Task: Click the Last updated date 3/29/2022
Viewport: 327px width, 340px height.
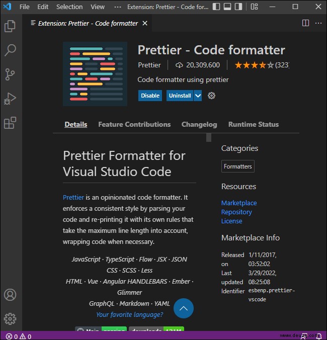Action: 263,277
